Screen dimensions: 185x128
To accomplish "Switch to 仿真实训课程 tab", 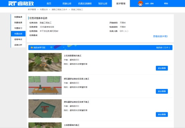I will (85, 4).
